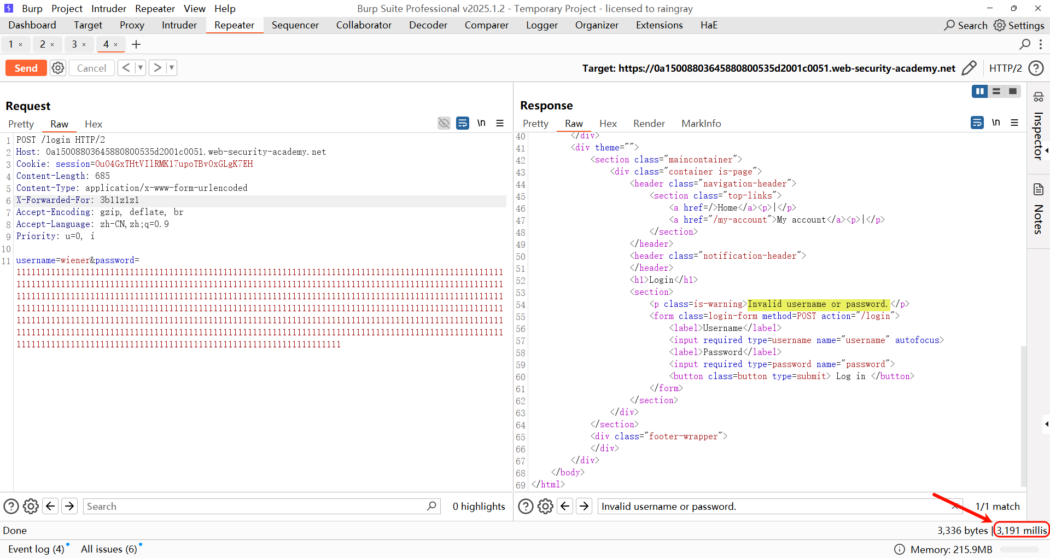Add a new Repeater tab
1050x558 pixels.
[x=136, y=44]
